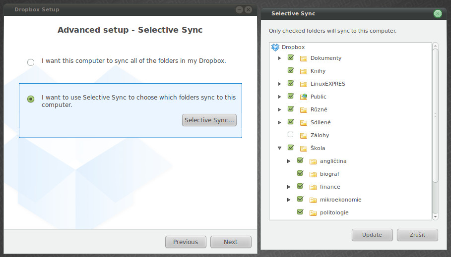Click the biograf folder icon
451x257 pixels.
pyautogui.click(x=313, y=174)
